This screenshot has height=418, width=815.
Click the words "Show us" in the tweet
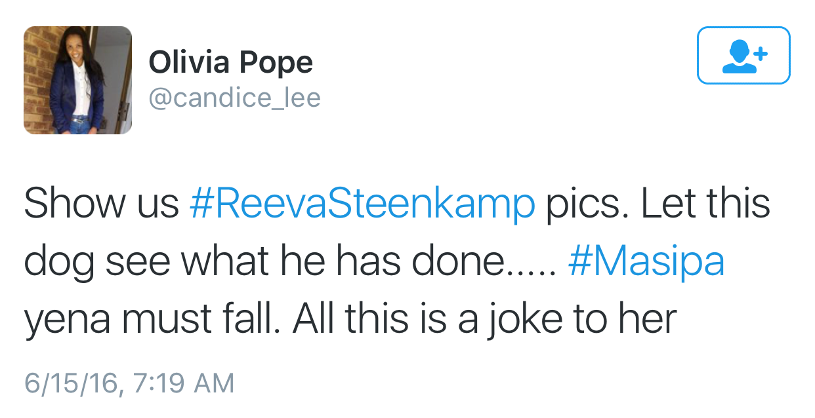pos(101,203)
